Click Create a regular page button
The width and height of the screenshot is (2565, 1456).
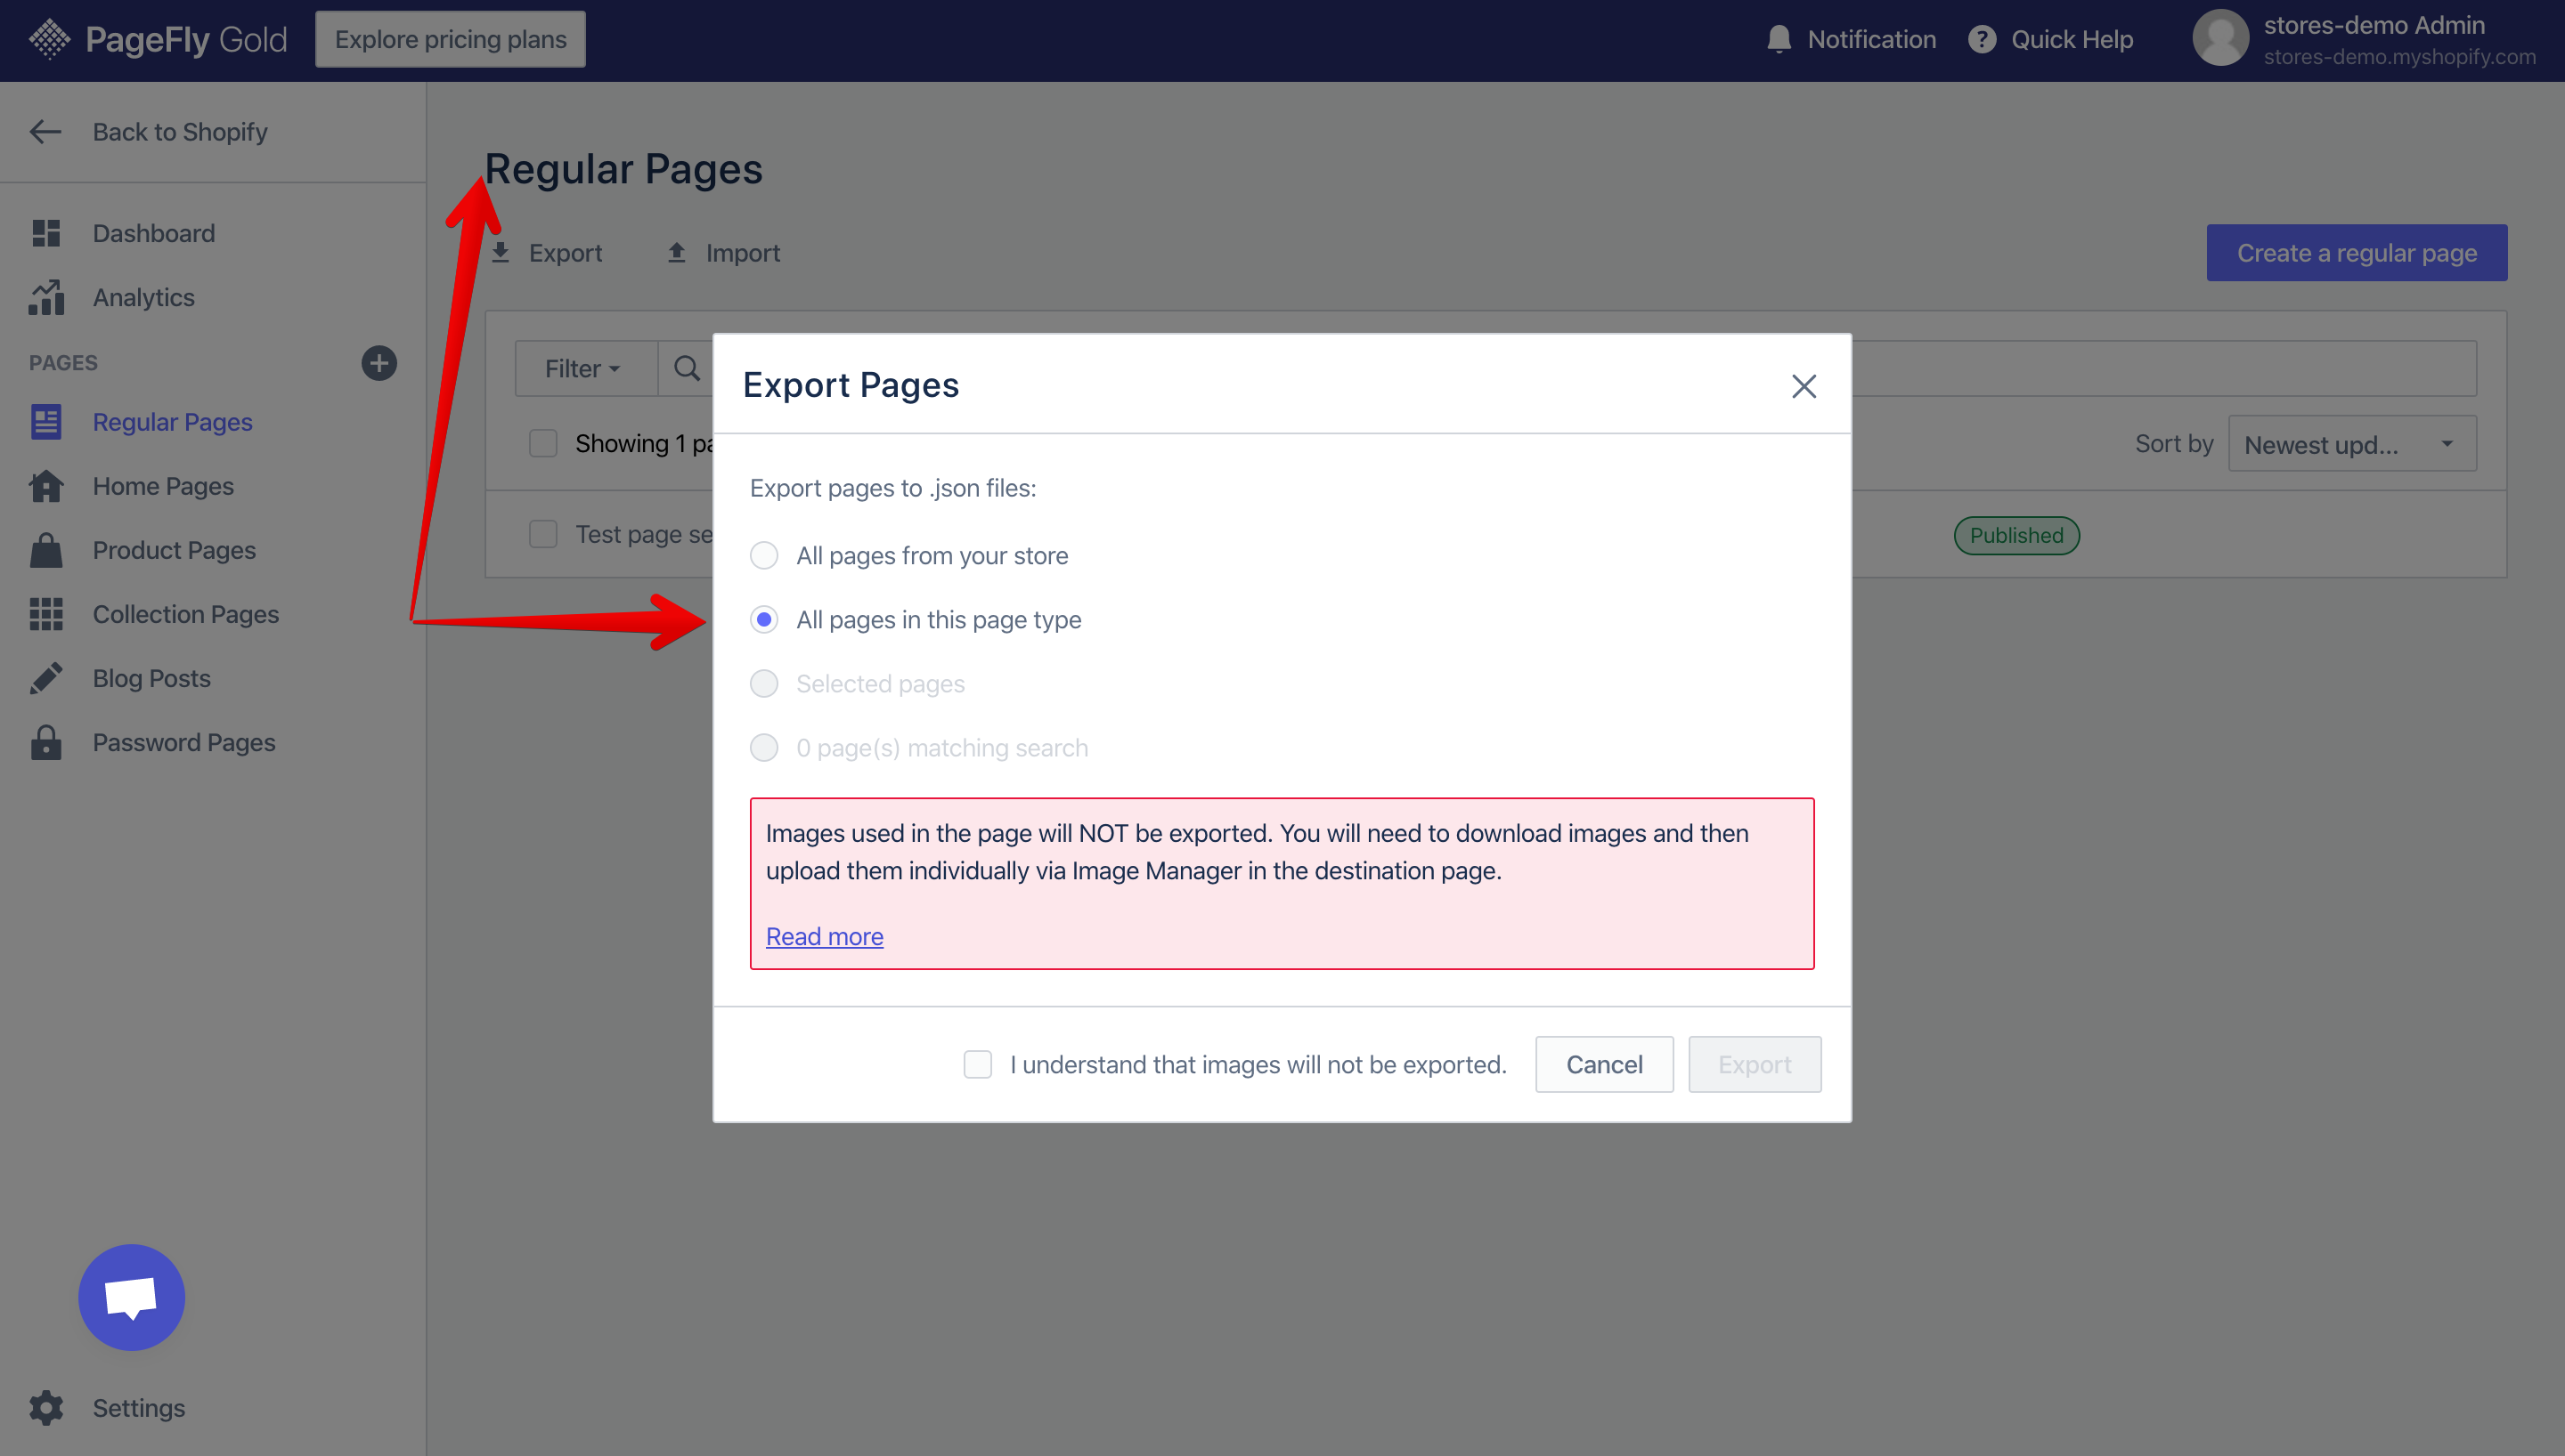point(2356,252)
